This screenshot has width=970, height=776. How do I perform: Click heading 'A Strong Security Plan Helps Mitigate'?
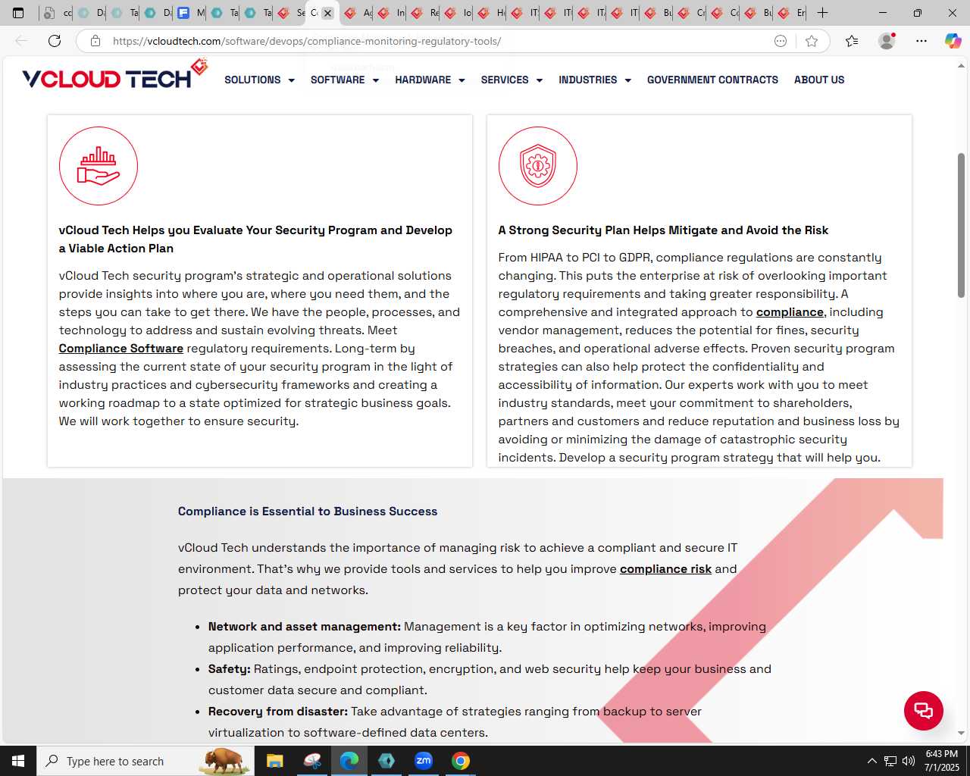click(663, 230)
